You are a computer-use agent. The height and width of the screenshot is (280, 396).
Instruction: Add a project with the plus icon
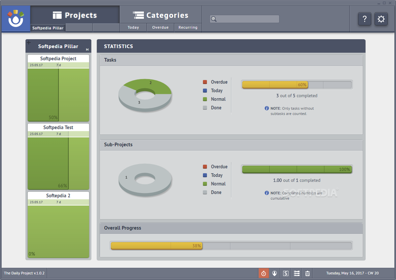pyautogui.click(x=29, y=42)
